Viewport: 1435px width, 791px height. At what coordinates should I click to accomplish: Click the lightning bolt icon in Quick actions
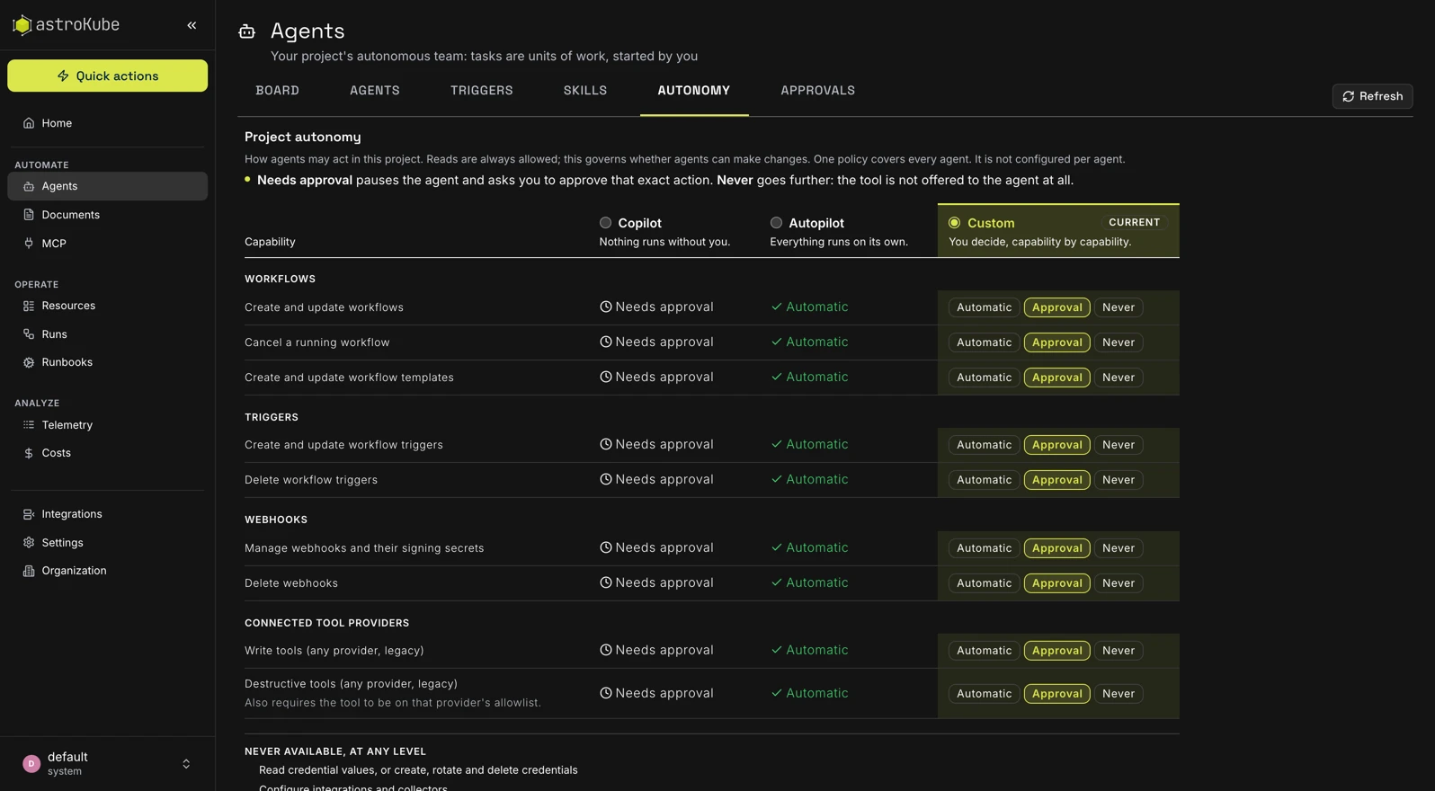[x=63, y=76]
